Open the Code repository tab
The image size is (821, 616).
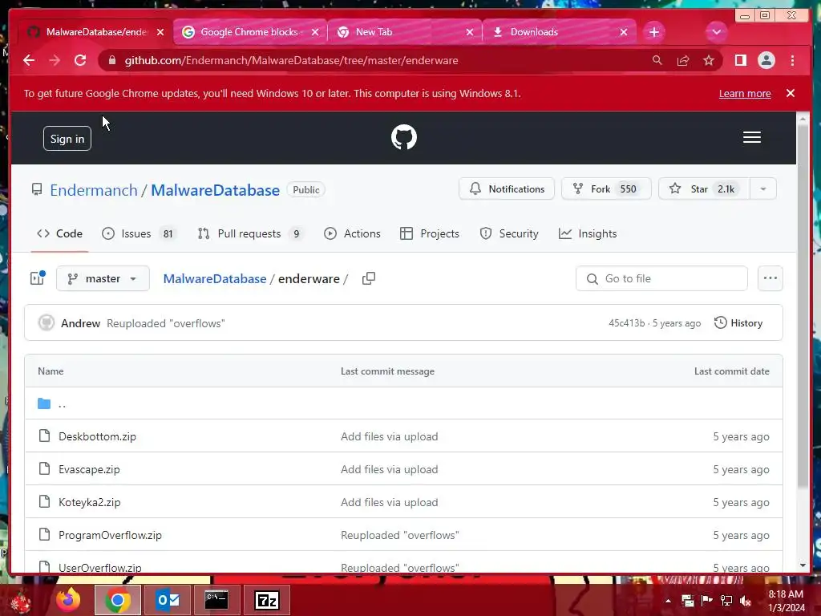pos(59,233)
